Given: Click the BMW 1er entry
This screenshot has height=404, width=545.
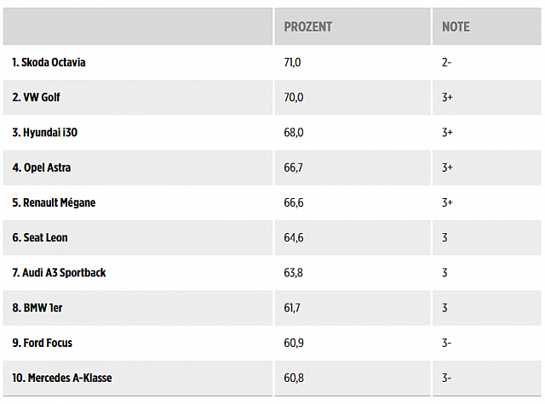Looking at the screenshot, I should tap(37, 308).
